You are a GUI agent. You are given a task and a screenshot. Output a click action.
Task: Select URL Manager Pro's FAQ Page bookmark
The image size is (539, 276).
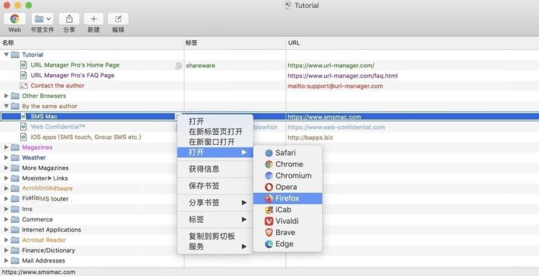(x=72, y=75)
